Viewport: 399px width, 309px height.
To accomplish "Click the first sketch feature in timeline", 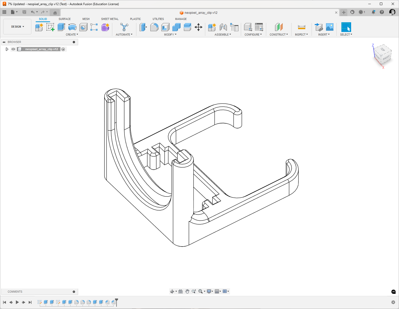I will click(x=40, y=302).
